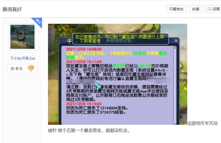This screenshot has width=221, height=143.
Task: Click the move cross icon in game dialog
Action: [x=69, y=42]
